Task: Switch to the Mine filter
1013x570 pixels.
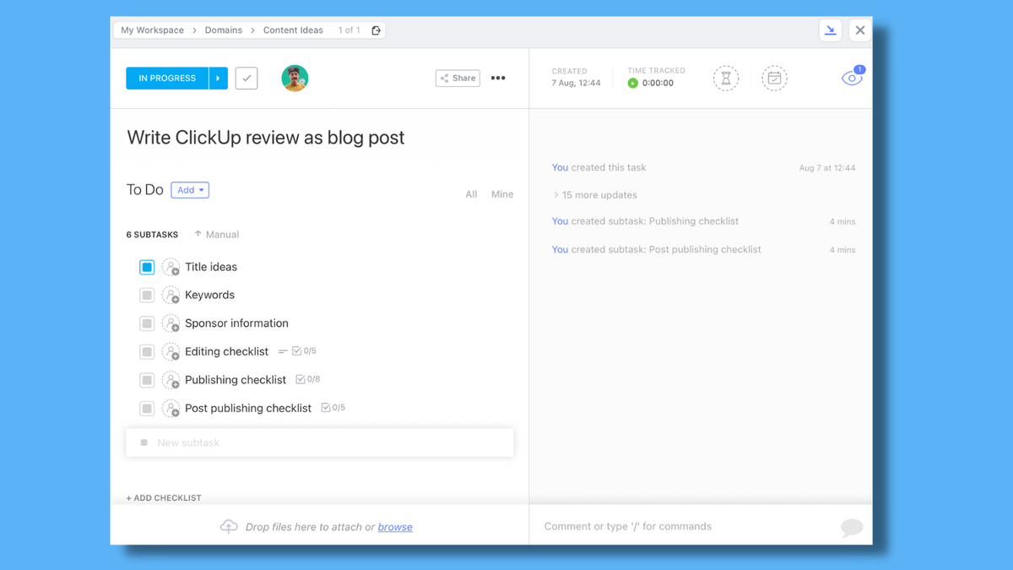Action: pyautogui.click(x=502, y=194)
